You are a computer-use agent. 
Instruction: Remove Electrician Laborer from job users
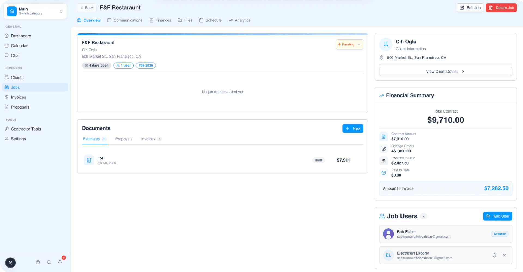pos(504,255)
